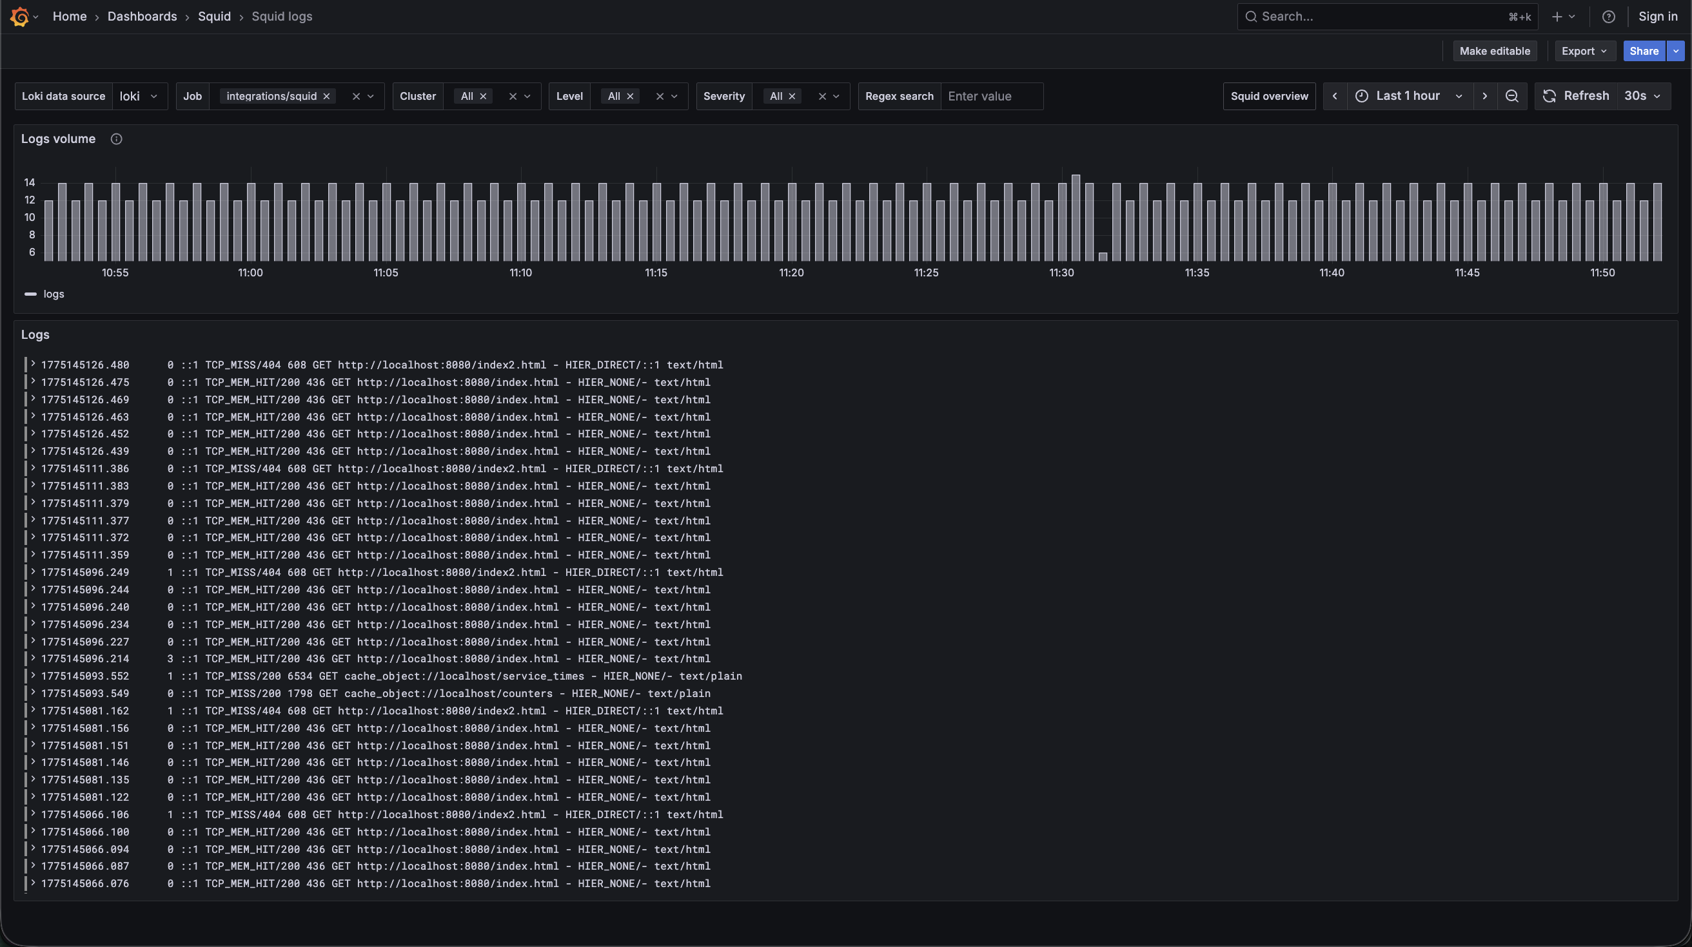Viewport: 1692px width, 947px height.
Task: Remove the All tag from Cluster filter
Action: (484, 97)
